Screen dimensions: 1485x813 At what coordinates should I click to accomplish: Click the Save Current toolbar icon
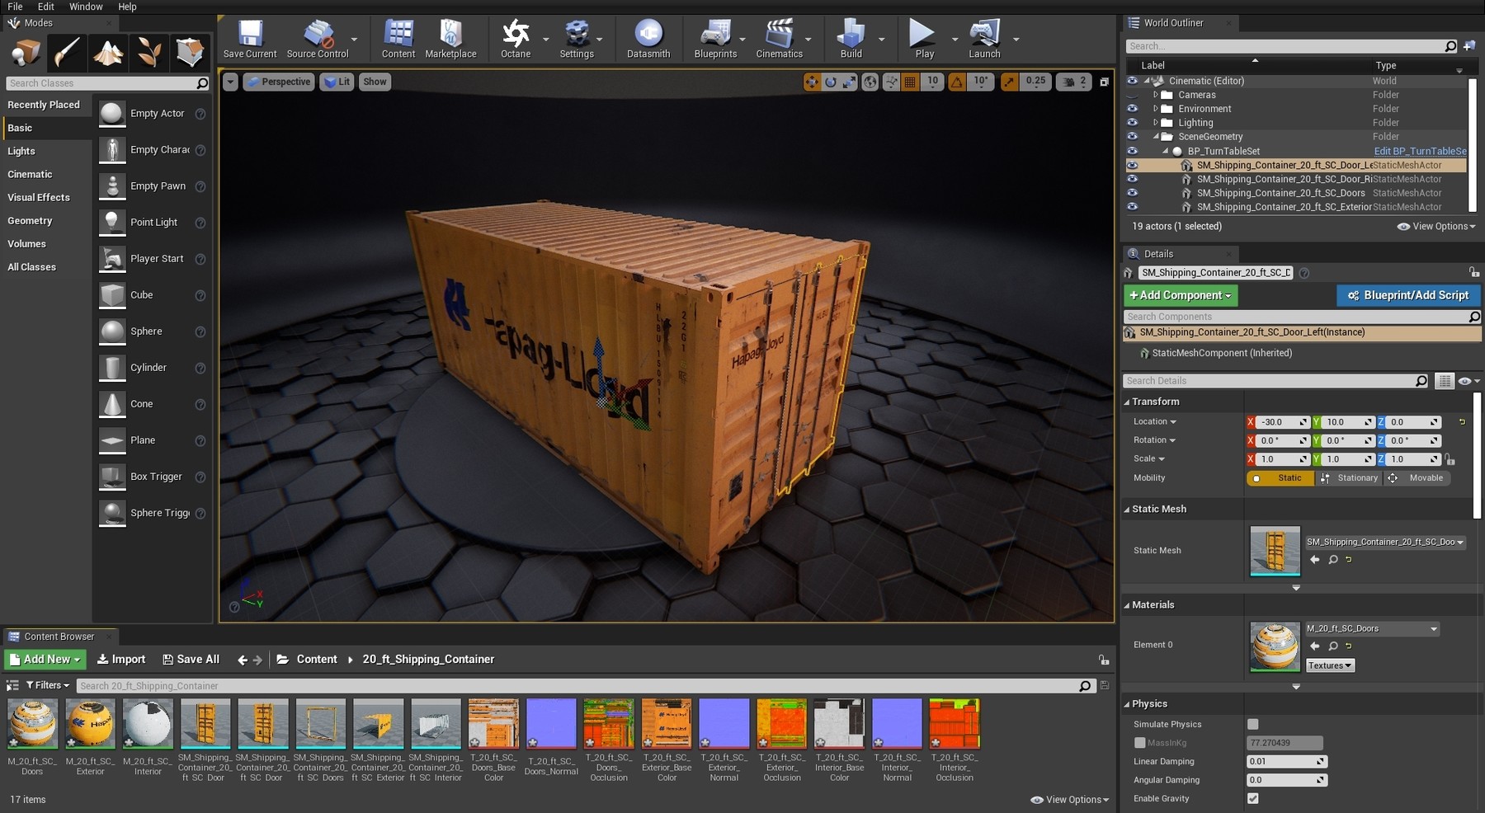pyautogui.click(x=249, y=39)
